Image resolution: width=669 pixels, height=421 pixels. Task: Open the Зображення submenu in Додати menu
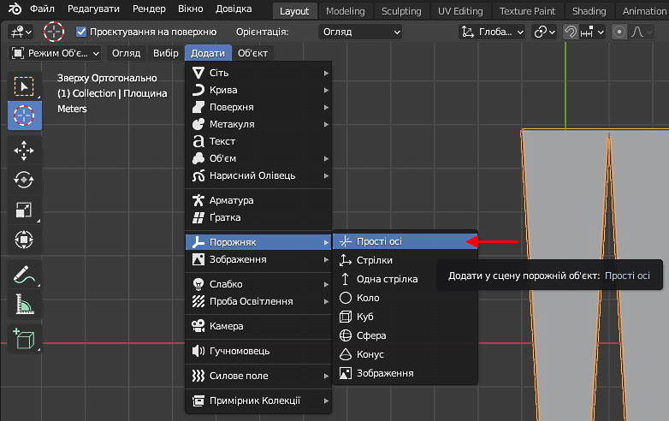pyautogui.click(x=258, y=259)
